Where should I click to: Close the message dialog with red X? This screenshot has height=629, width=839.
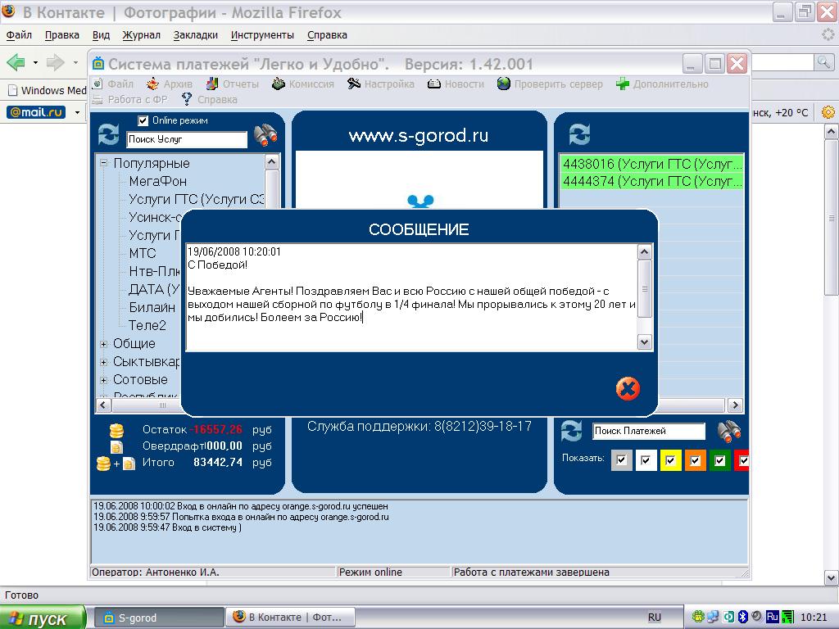click(x=628, y=388)
